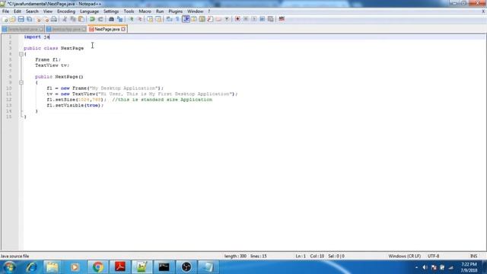Open the Search menu
This screenshot has height=274, width=487.
pos(32,11)
